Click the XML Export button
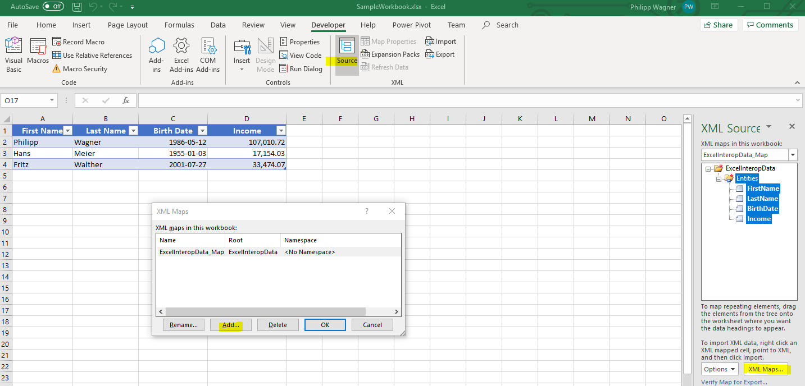Viewport: 805px width, 386px height. point(441,54)
